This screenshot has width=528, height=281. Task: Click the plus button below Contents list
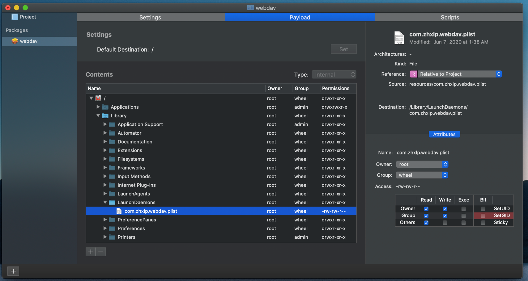point(91,252)
